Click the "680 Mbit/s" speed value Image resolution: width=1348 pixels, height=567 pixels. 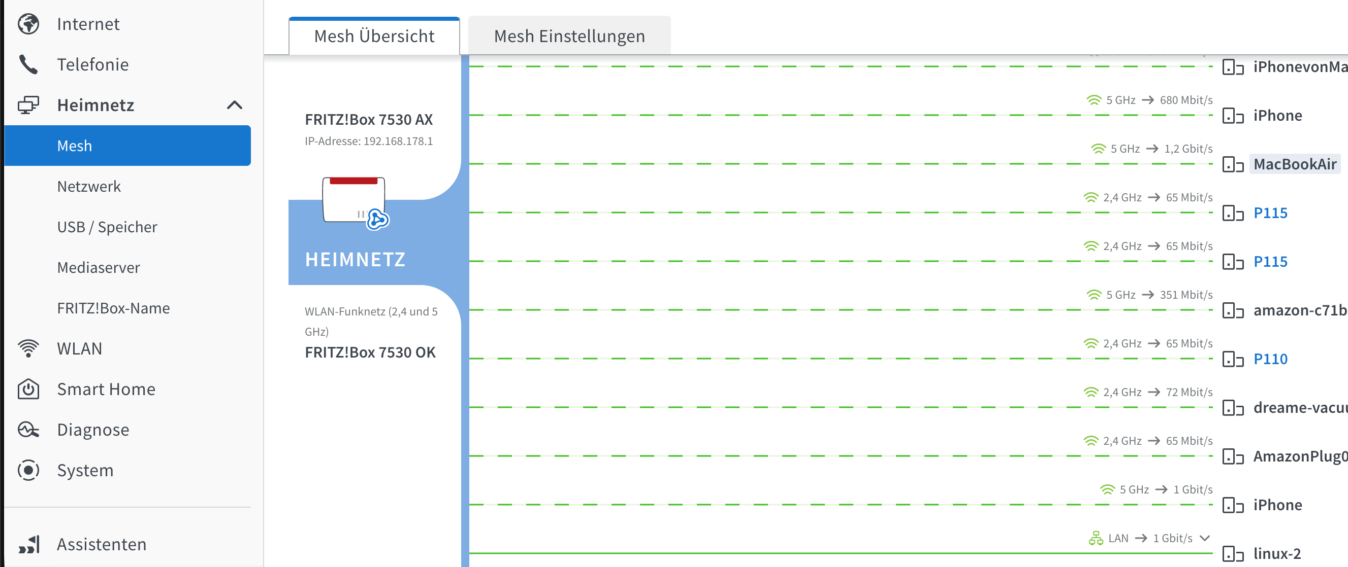[x=1186, y=100]
